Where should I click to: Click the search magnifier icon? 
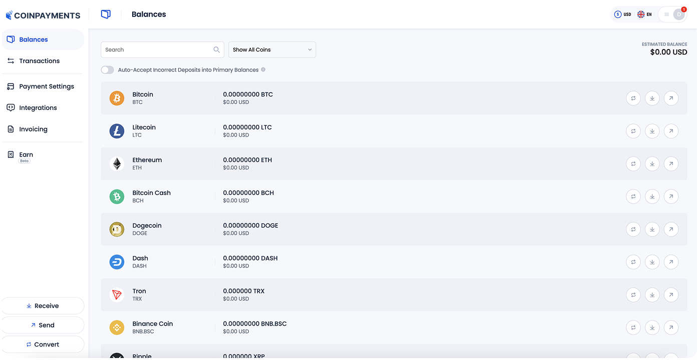coord(217,50)
